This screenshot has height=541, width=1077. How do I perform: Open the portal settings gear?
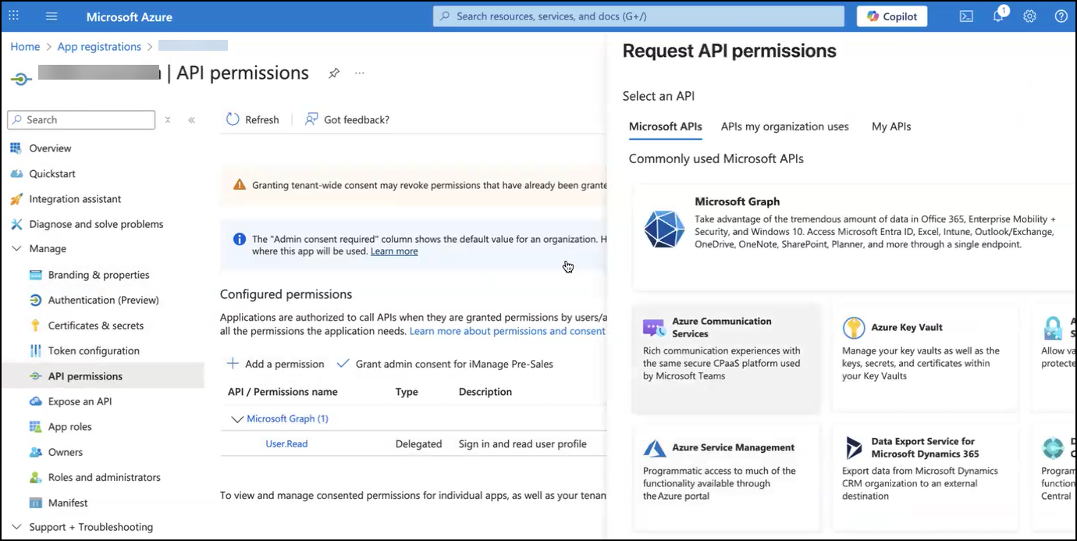click(x=1030, y=16)
